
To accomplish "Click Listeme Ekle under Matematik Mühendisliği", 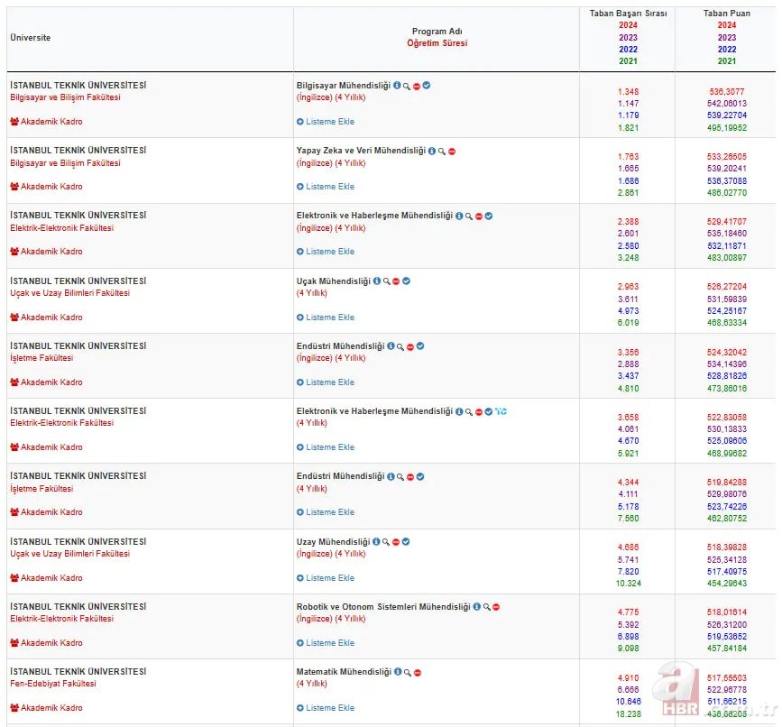I will 326,708.
